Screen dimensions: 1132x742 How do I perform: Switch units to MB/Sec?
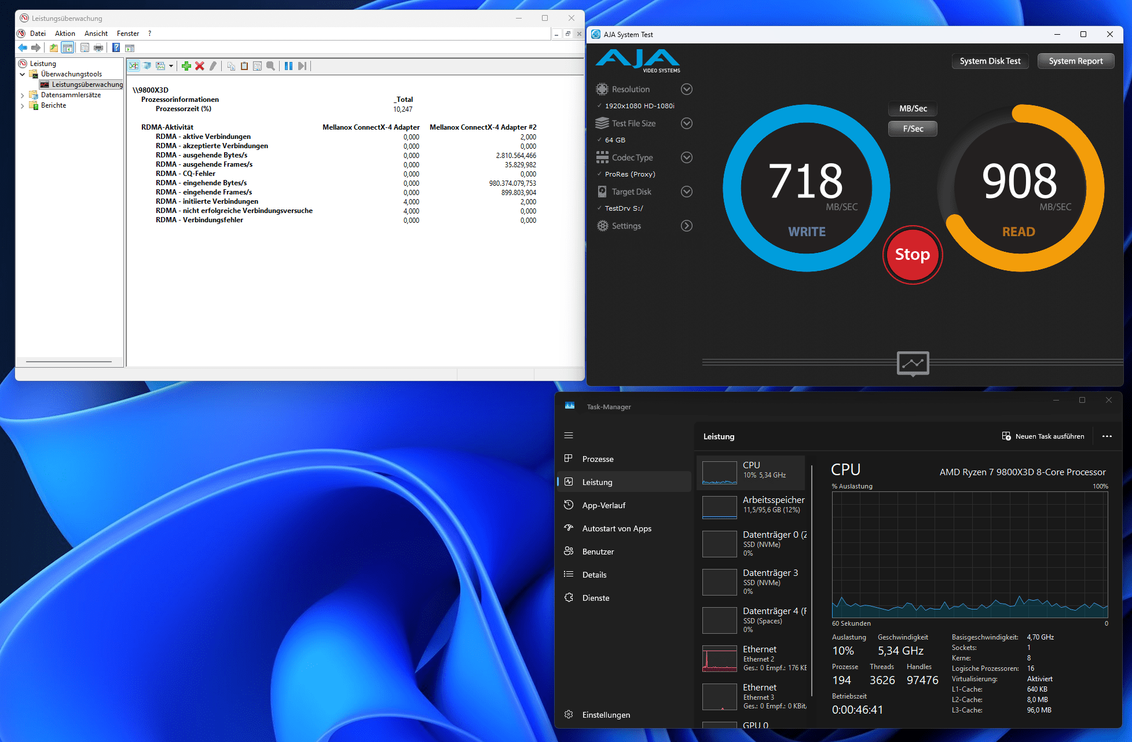click(x=913, y=108)
